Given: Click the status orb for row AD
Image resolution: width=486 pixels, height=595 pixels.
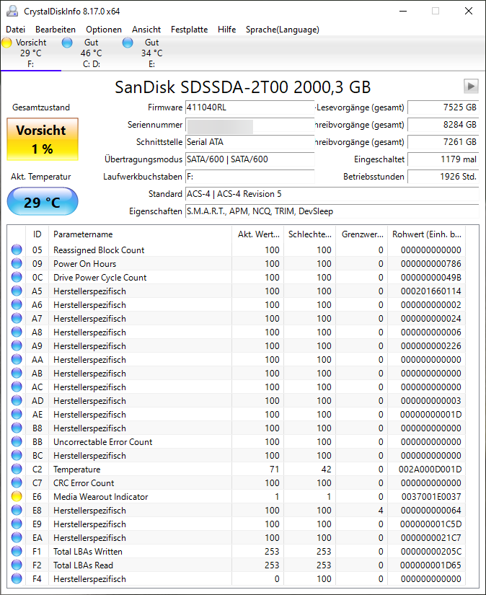Looking at the screenshot, I should tap(17, 400).
